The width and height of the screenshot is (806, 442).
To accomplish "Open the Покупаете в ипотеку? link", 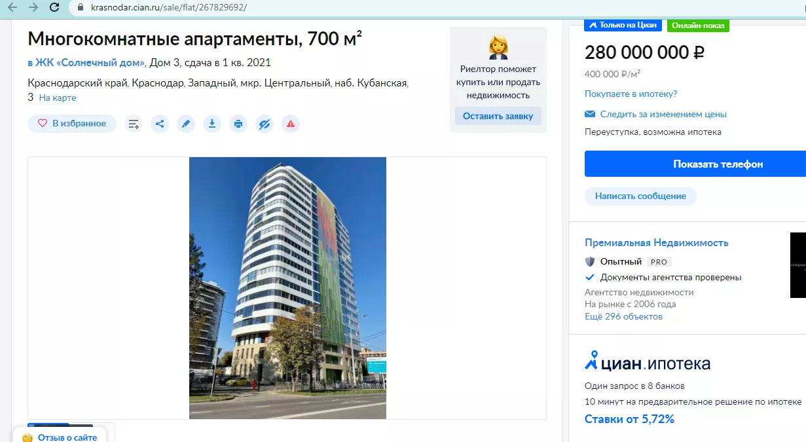I will tap(631, 94).
